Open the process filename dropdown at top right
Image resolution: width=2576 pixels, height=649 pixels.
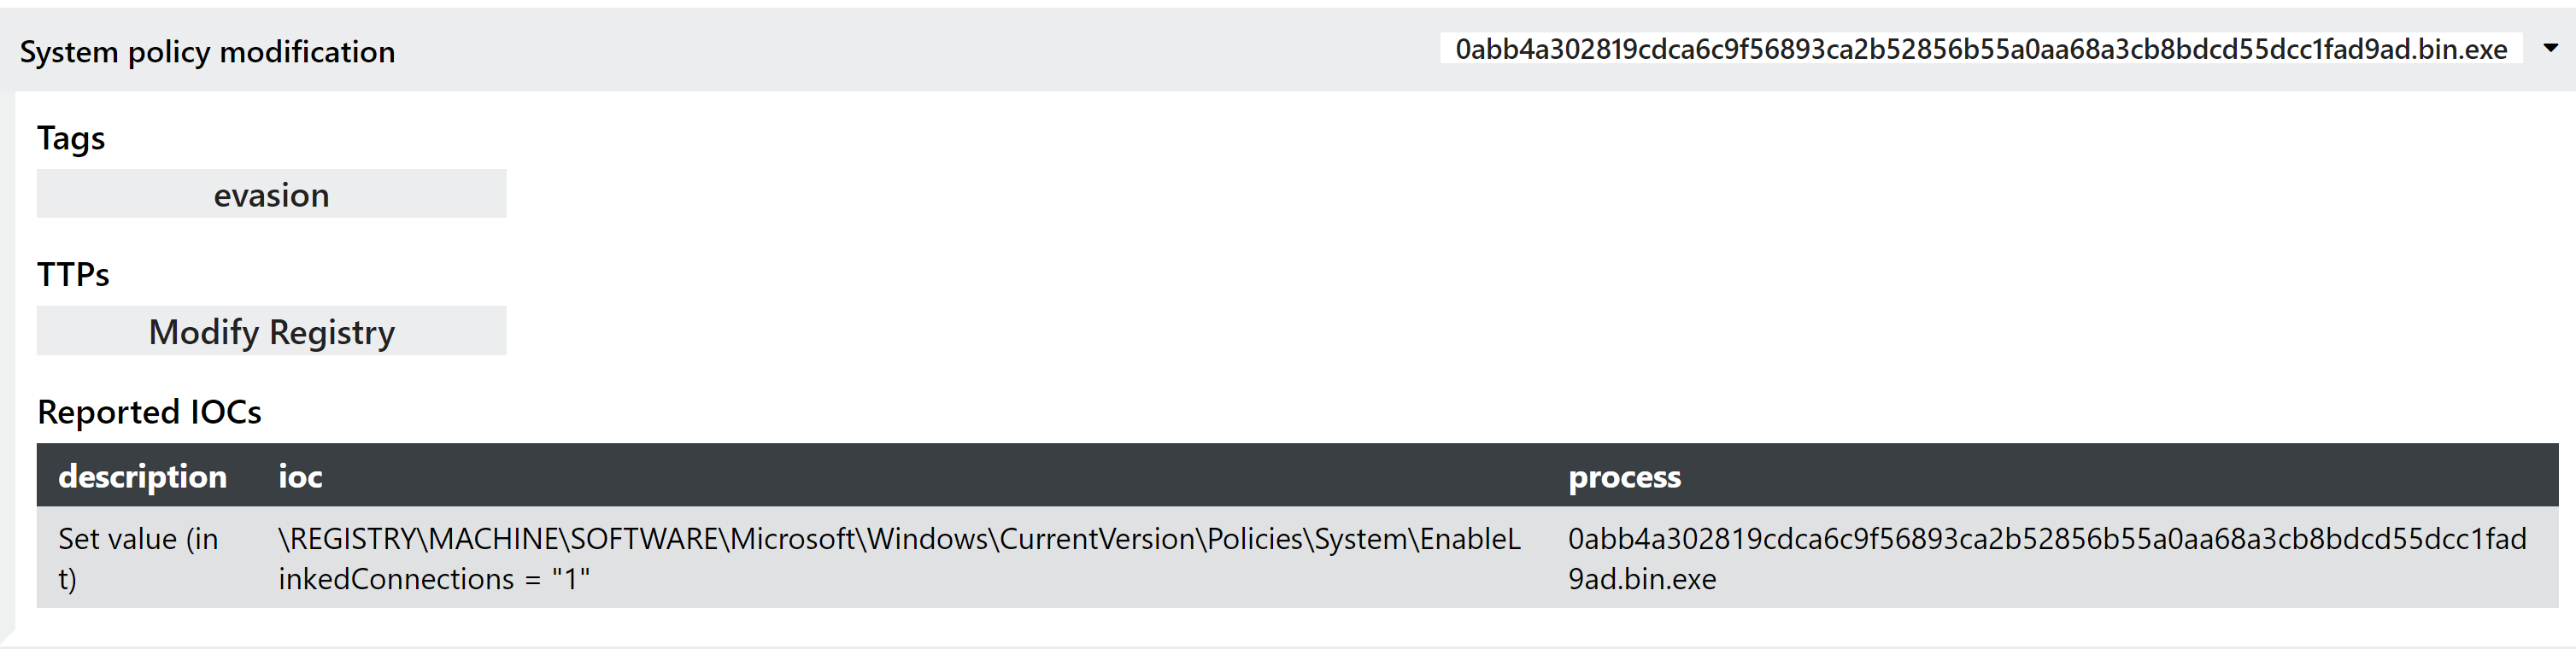1980,48
